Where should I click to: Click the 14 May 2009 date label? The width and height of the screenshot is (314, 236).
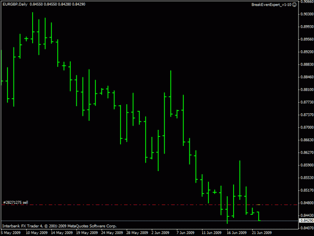tap(62, 232)
